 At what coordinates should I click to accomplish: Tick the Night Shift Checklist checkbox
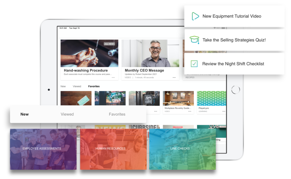(x=194, y=64)
